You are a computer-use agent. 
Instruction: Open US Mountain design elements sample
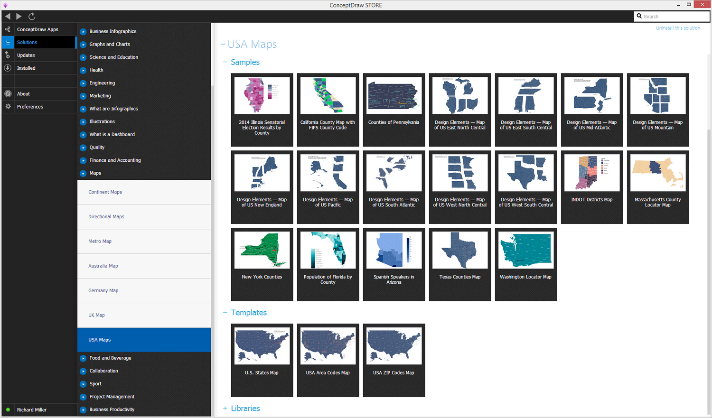click(x=658, y=110)
